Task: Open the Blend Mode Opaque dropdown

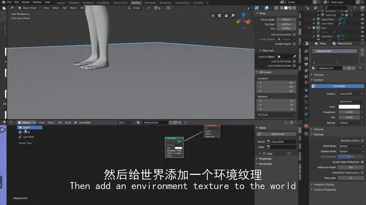Action: point(351,146)
